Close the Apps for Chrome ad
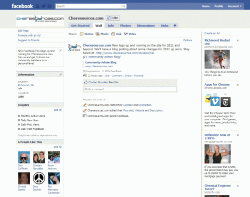 click(237, 85)
